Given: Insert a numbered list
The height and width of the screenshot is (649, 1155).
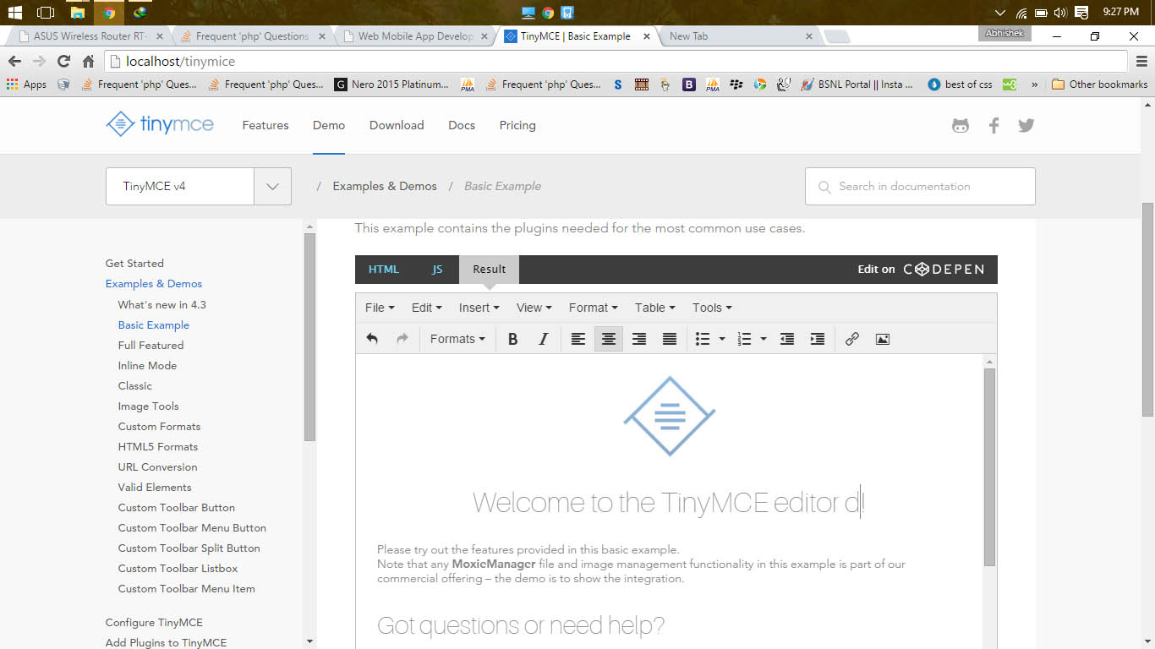Looking at the screenshot, I should tap(744, 339).
